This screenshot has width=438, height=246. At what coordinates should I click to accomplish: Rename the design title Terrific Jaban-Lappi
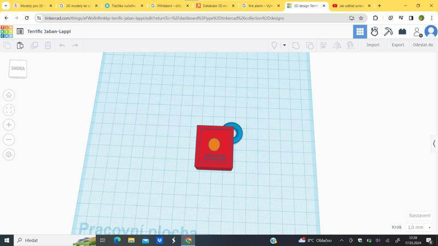click(x=49, y=32)
